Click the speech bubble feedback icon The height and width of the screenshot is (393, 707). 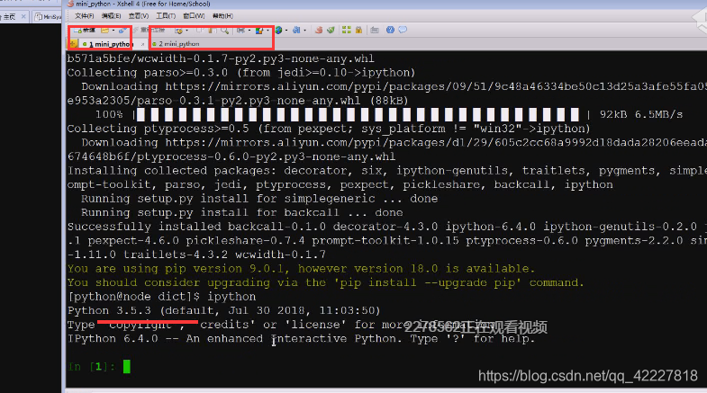coord(403,30)
